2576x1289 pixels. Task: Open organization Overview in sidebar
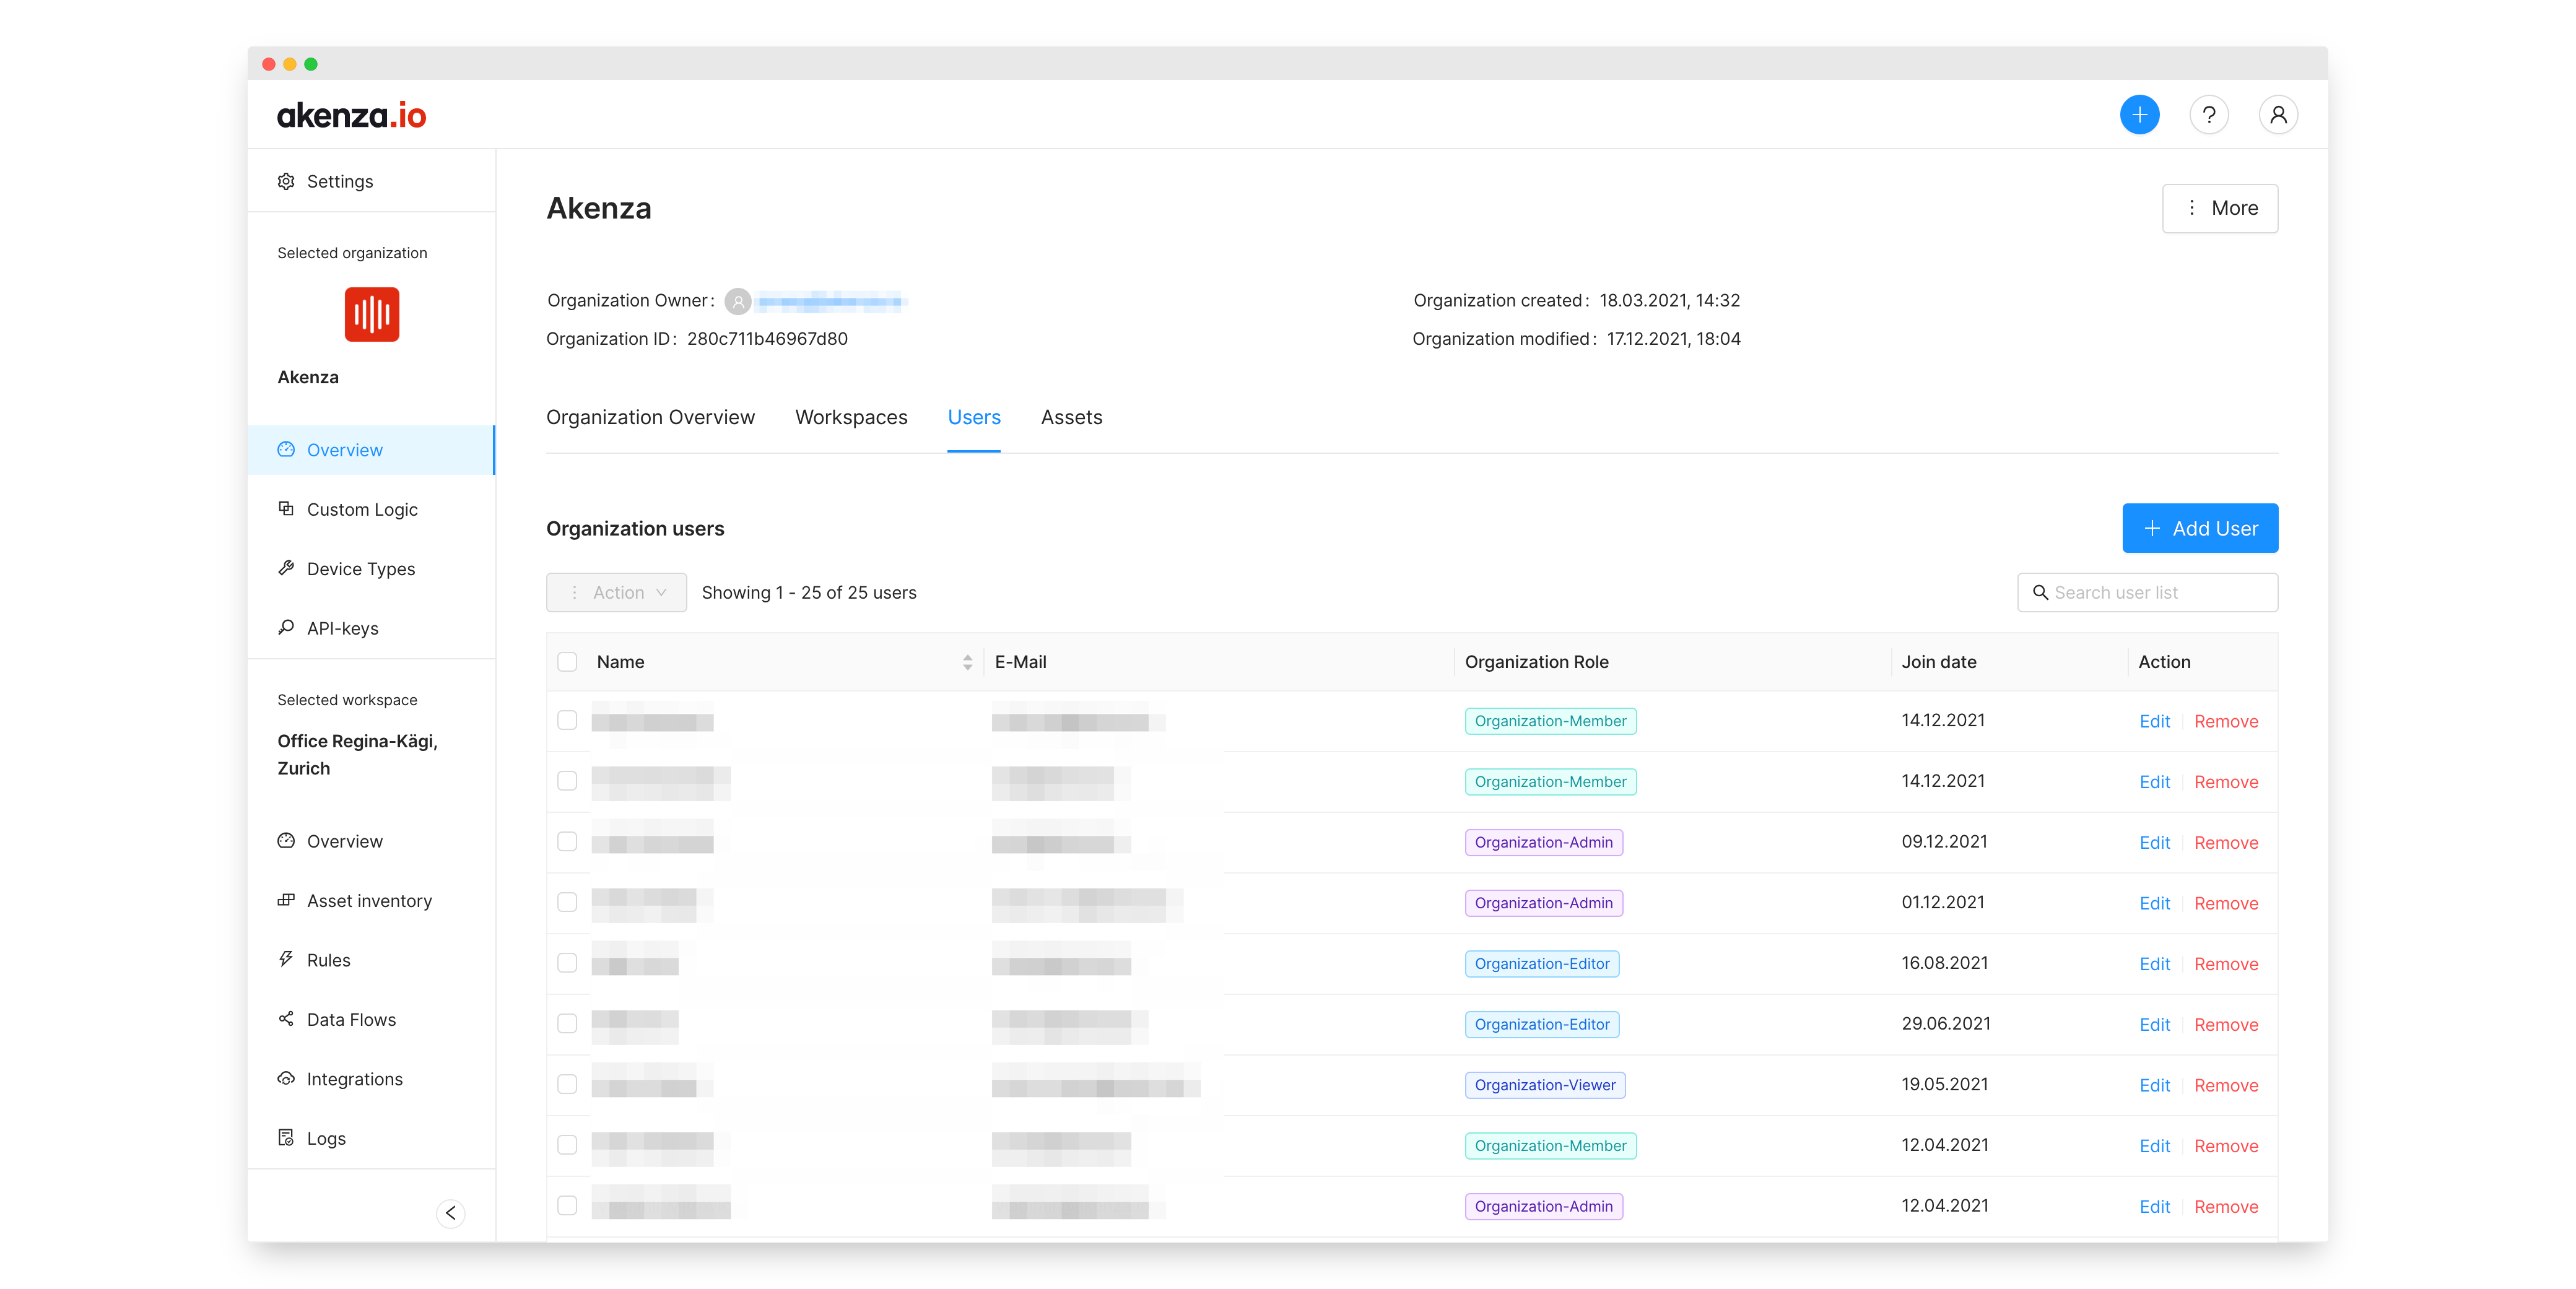pyautogui.click(x=371, y=450)
